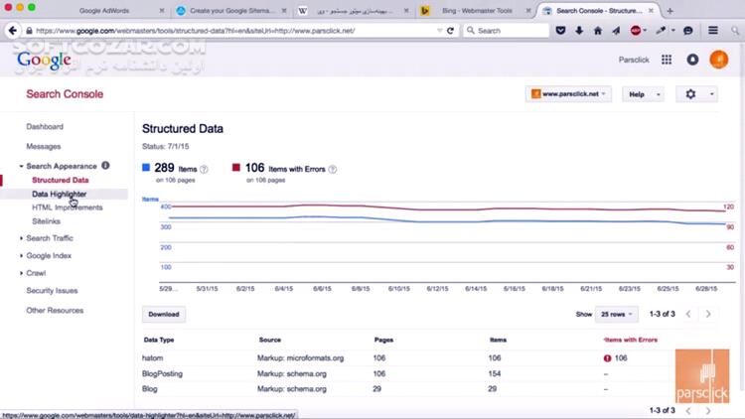Click the Pocket icon in browser toolbar
The image size is (745, 419).
[562, 31]
